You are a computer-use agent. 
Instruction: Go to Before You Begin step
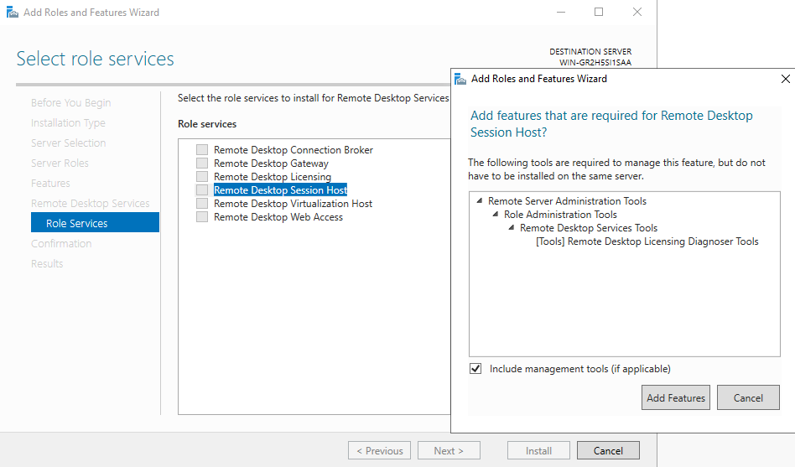point(71,103)
